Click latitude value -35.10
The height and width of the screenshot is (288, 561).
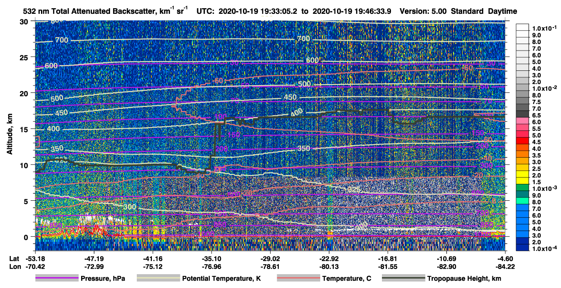coord(211,259)
